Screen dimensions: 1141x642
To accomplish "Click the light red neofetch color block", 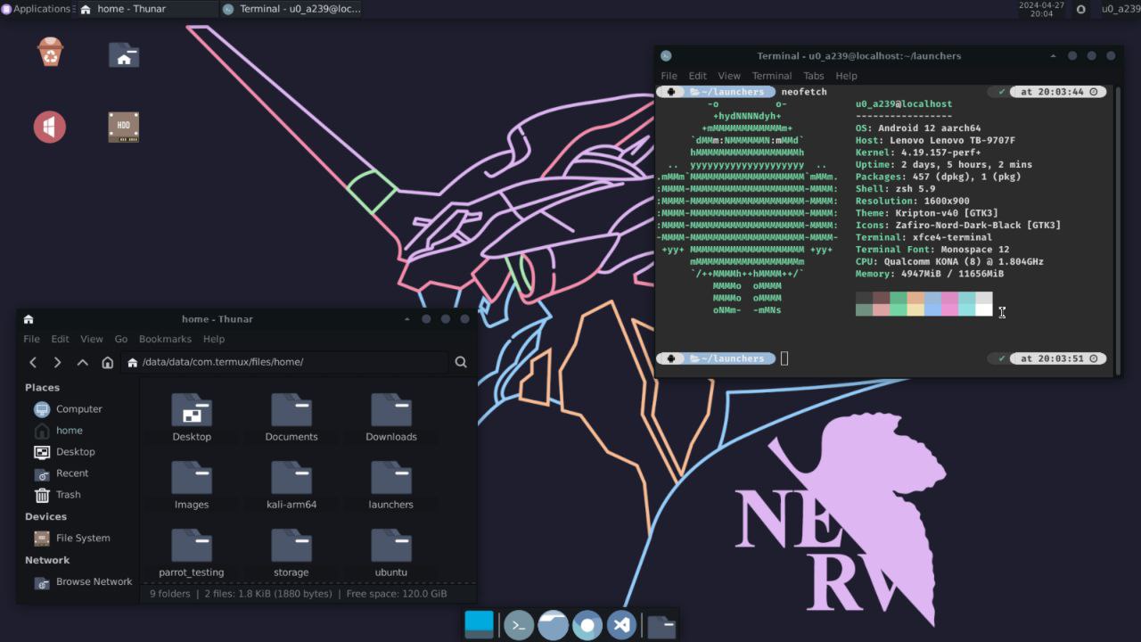I will click(881, 309).
